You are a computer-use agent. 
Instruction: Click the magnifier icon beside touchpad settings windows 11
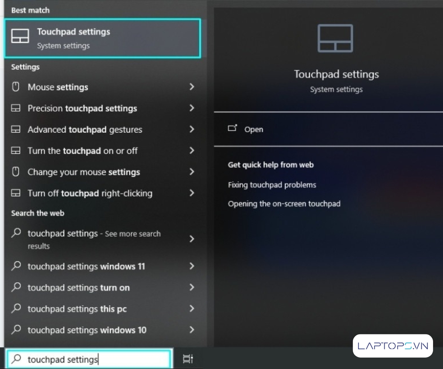coord(16,266)
